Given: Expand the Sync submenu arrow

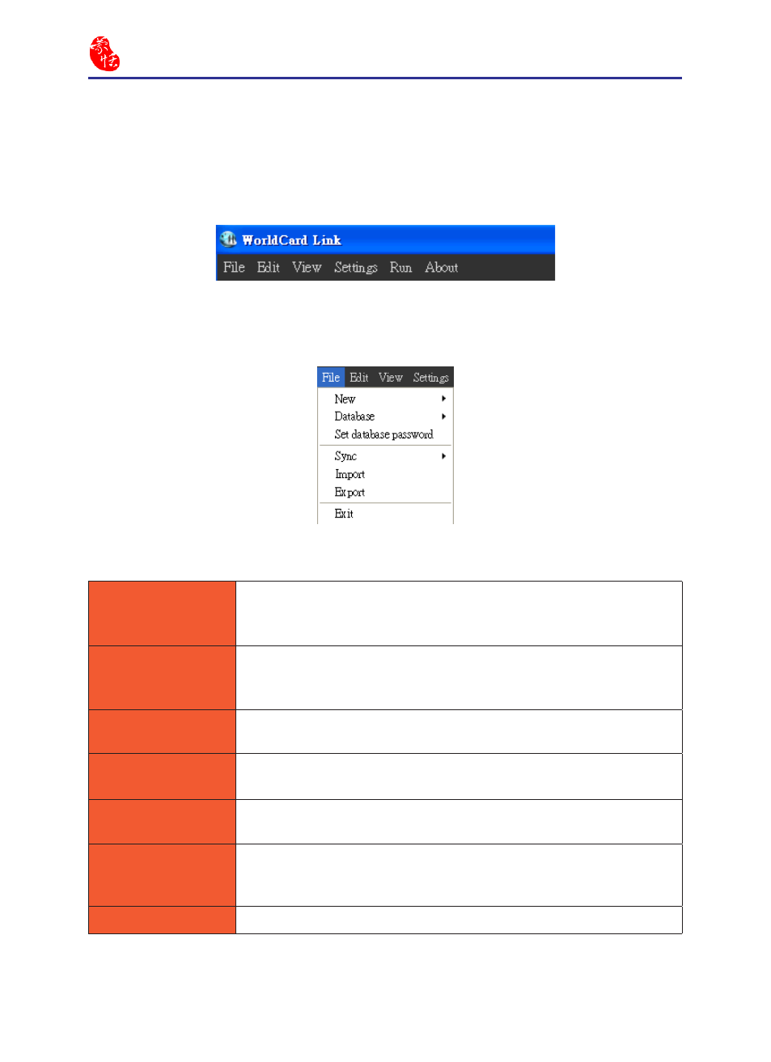Looking at the screenshot, I should [x=443, y=456].
